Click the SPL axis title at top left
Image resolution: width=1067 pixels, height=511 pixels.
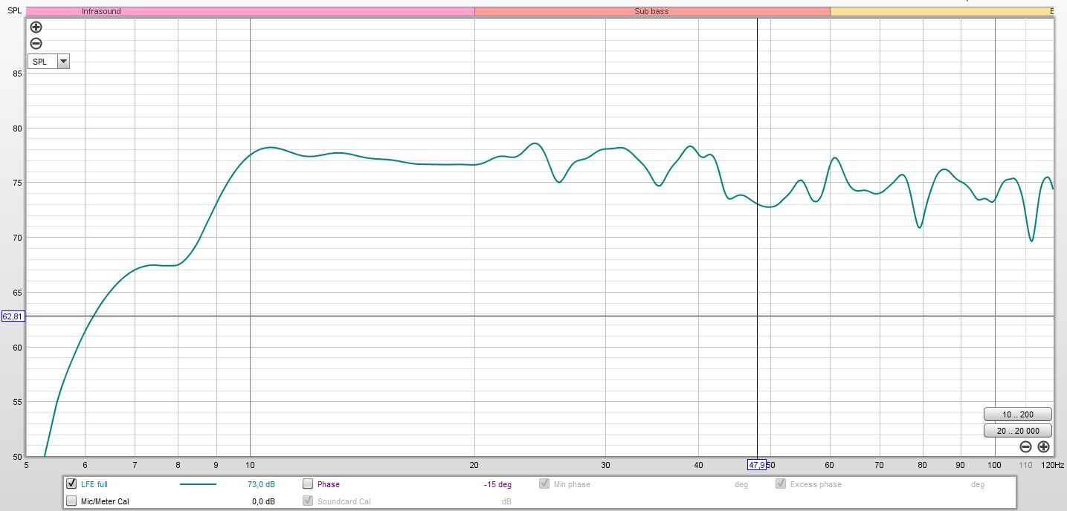tap(14, 11)
